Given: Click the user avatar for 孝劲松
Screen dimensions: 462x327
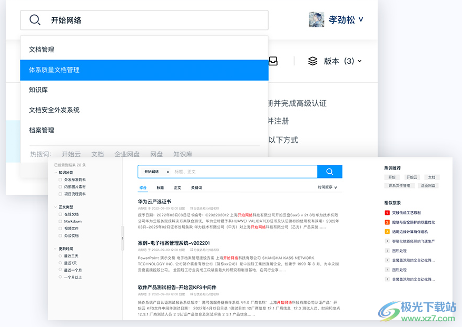Looking at the screenshot, I should [317, 19].
